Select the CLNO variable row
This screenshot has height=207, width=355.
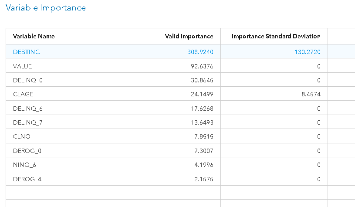[x=21, y=136]
